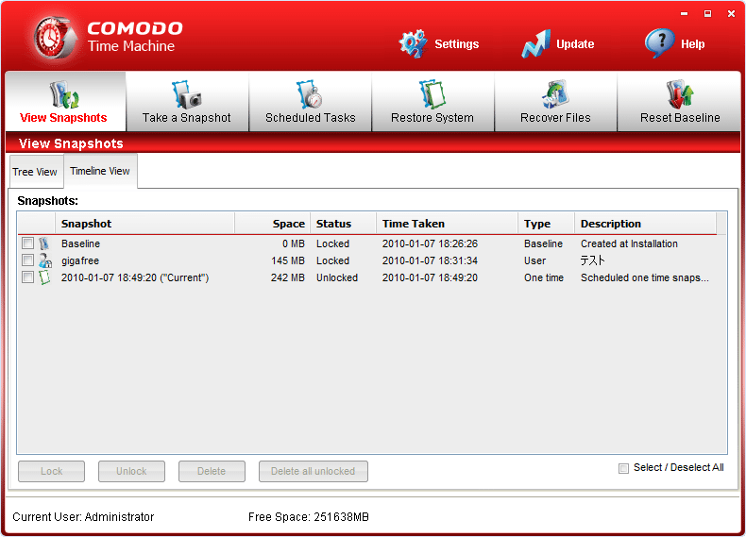Close the Comodo Time Machine window
This screenshot has width=746, height=537.
click(731, 14)
